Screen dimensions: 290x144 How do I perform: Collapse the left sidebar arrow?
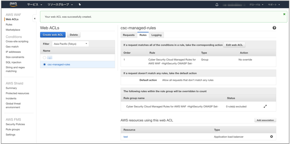(35, 19)
